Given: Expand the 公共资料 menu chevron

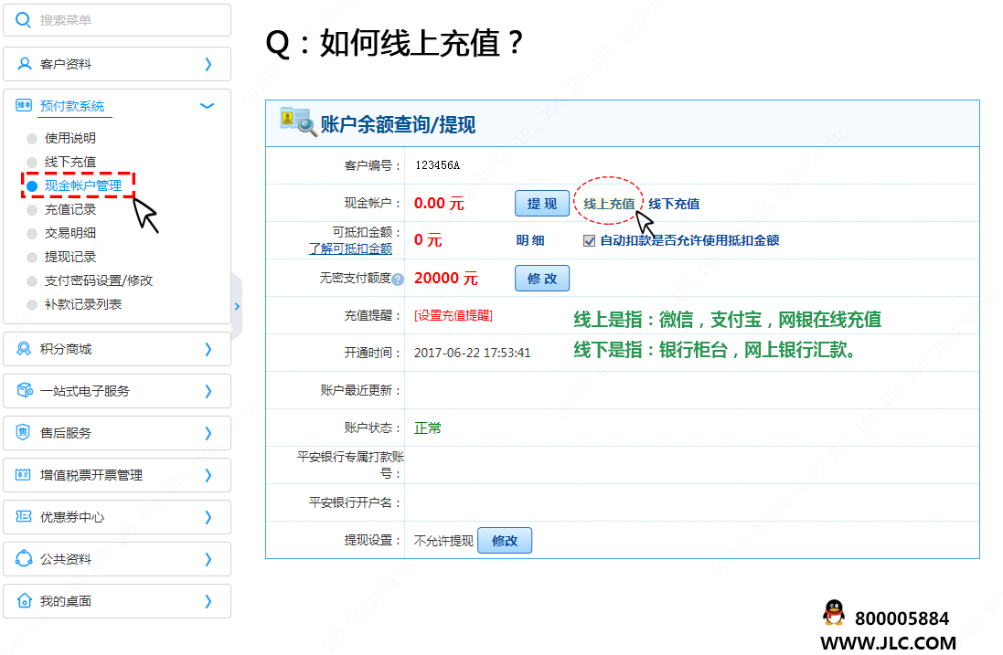Looking at the screenshot, I should [208, 559].
